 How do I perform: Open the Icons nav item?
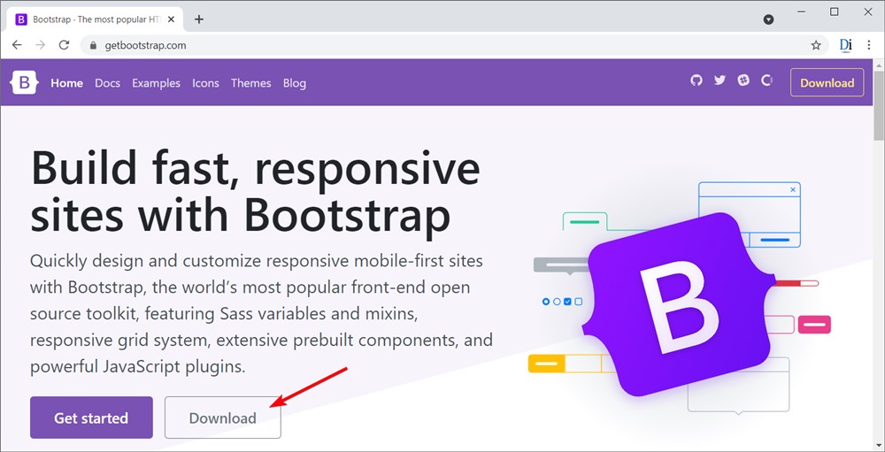pyautogui.click(x=205, y=83)
